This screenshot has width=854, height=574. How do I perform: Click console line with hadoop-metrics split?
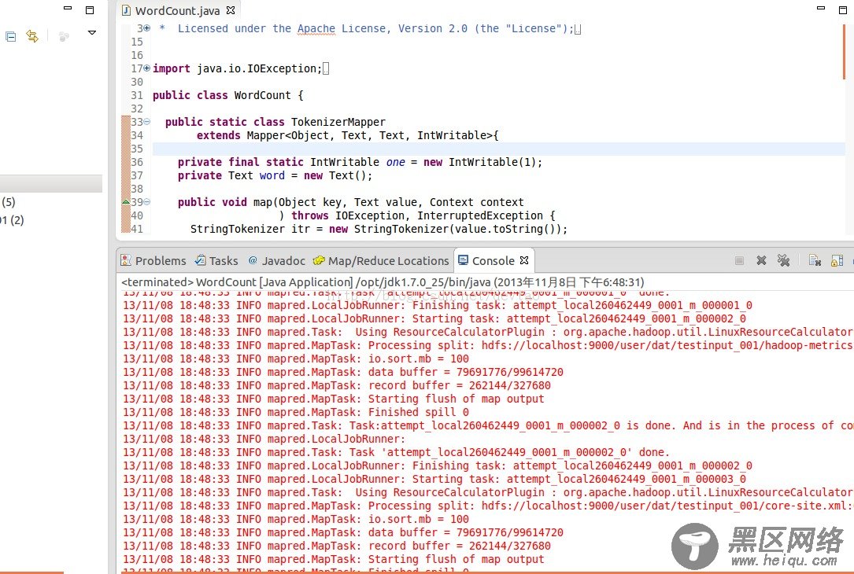[488, 345]
